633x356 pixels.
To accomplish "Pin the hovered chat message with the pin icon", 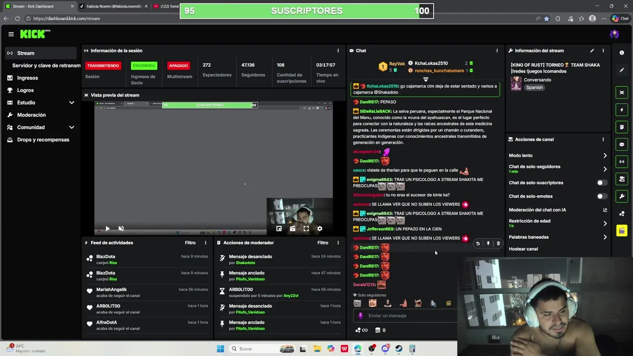I will pyautogui.click(x=488, y=243).
